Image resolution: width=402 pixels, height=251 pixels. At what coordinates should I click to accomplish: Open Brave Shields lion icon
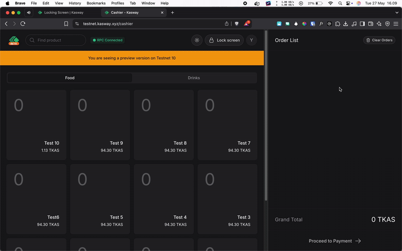click(x=237, y=24)
